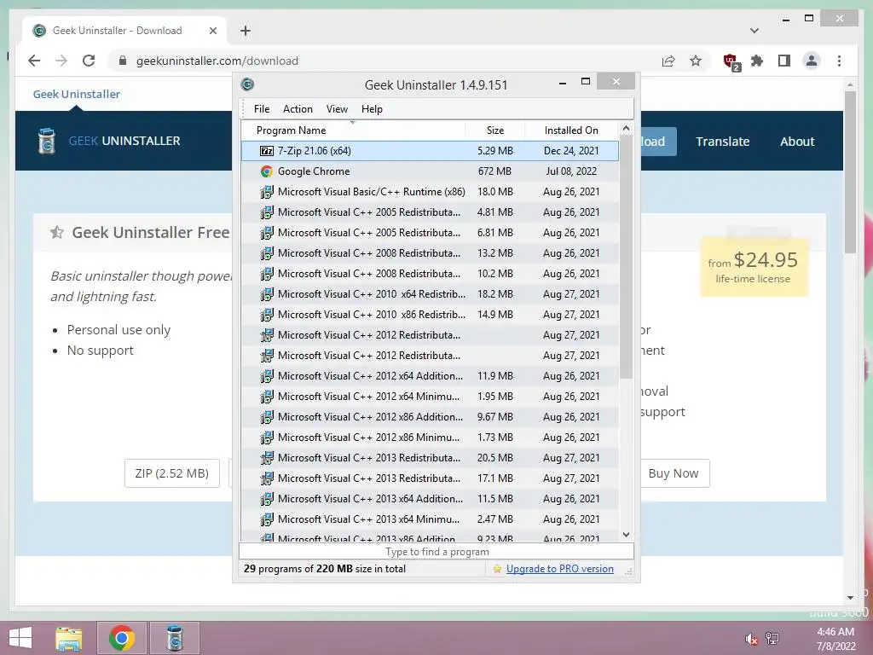The height and width of the screenshot is (655, 873).
Task: View site information lock icon
Action: [x=123, y=61]
